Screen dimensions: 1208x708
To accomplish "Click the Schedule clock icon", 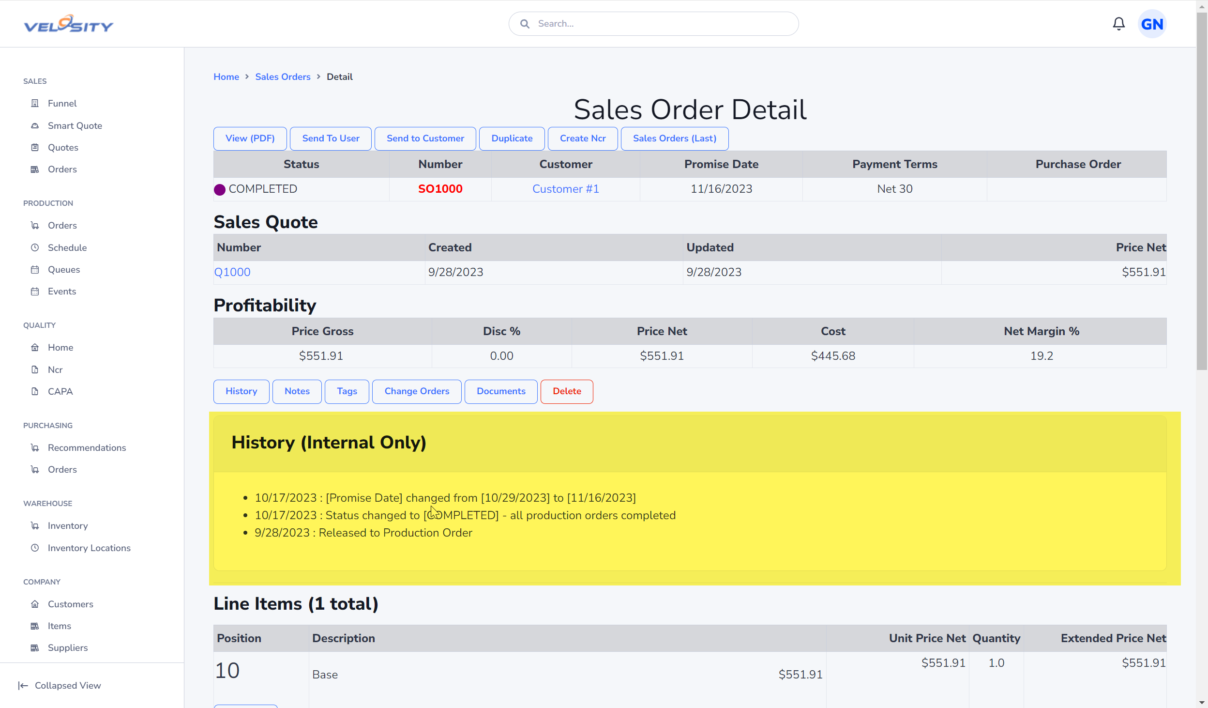I will tap(35, 247).
